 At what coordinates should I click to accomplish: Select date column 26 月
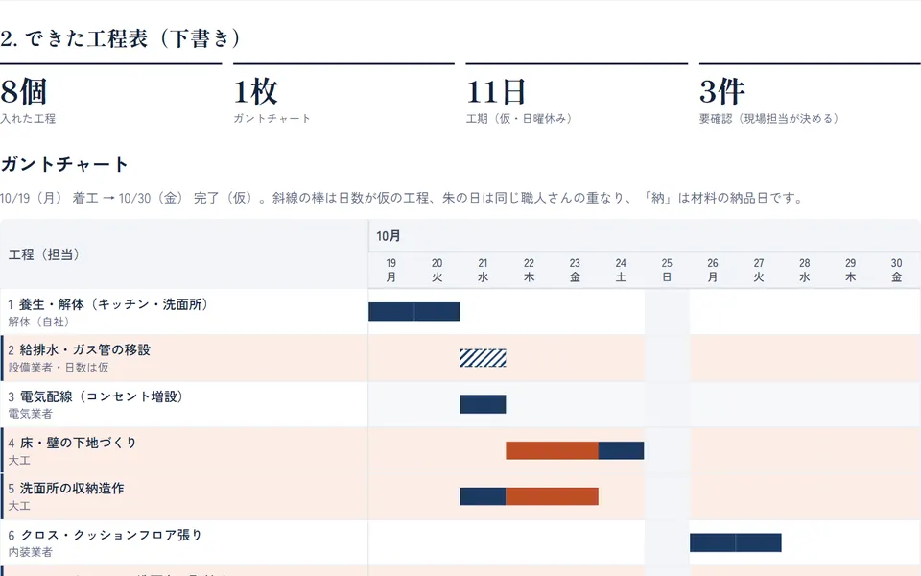(x=713, y=271)
